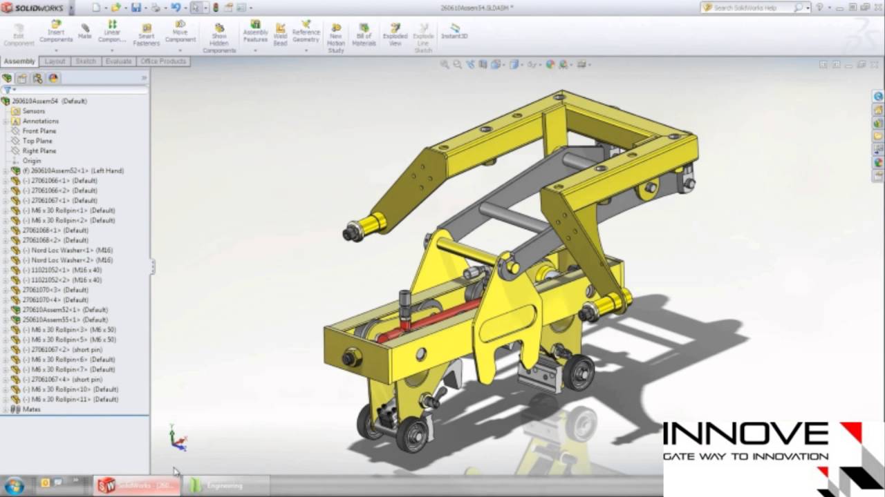Toggle the Instant3D tool
Screen dimensions: 885x497
pyautogui.click(x=454, y=31)
